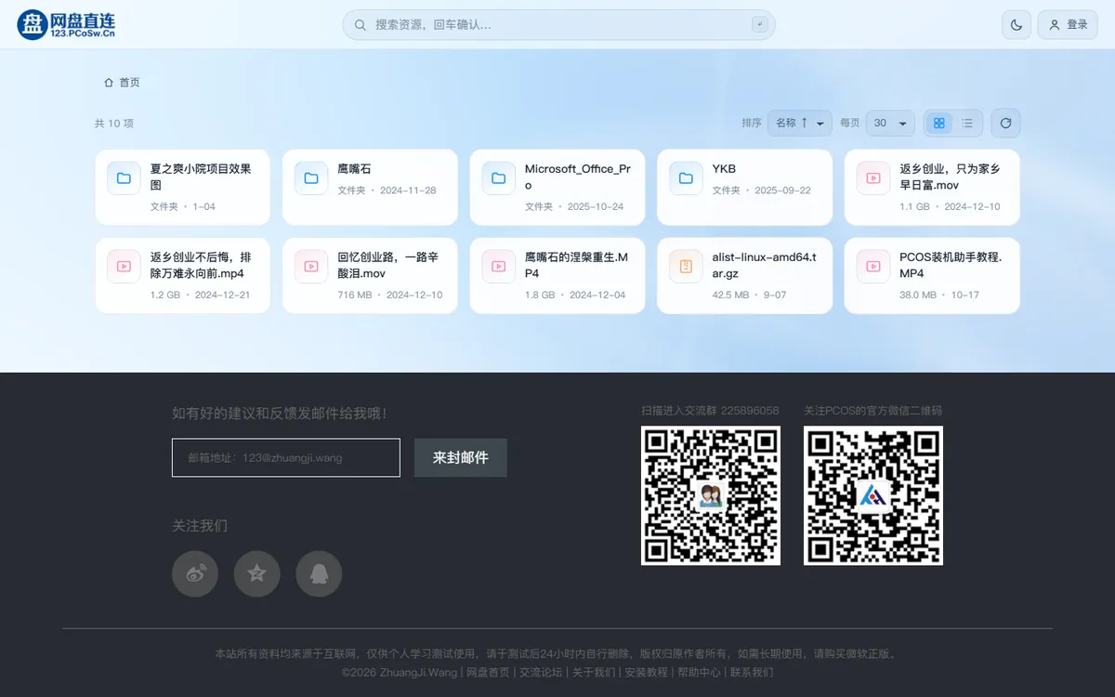Image resolution: width=1115 pixels, height=697 pixels.
Task: Click video icon of 回忆创业路，一路辛酸泪.mov
Action: tap(311, 266)
